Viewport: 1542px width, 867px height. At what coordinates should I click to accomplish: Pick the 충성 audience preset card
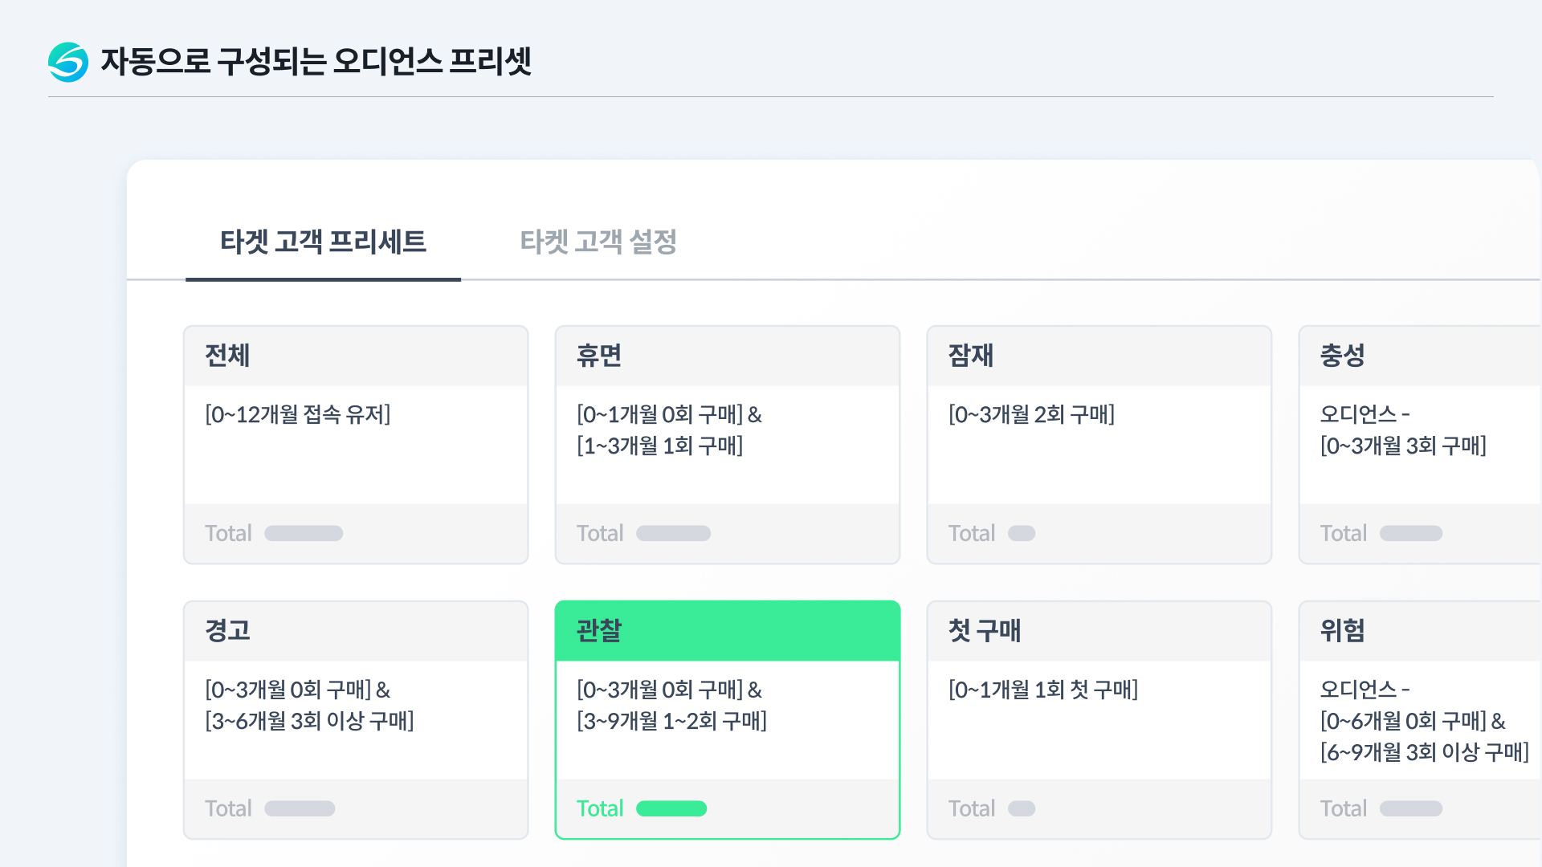pos(1420,444)
